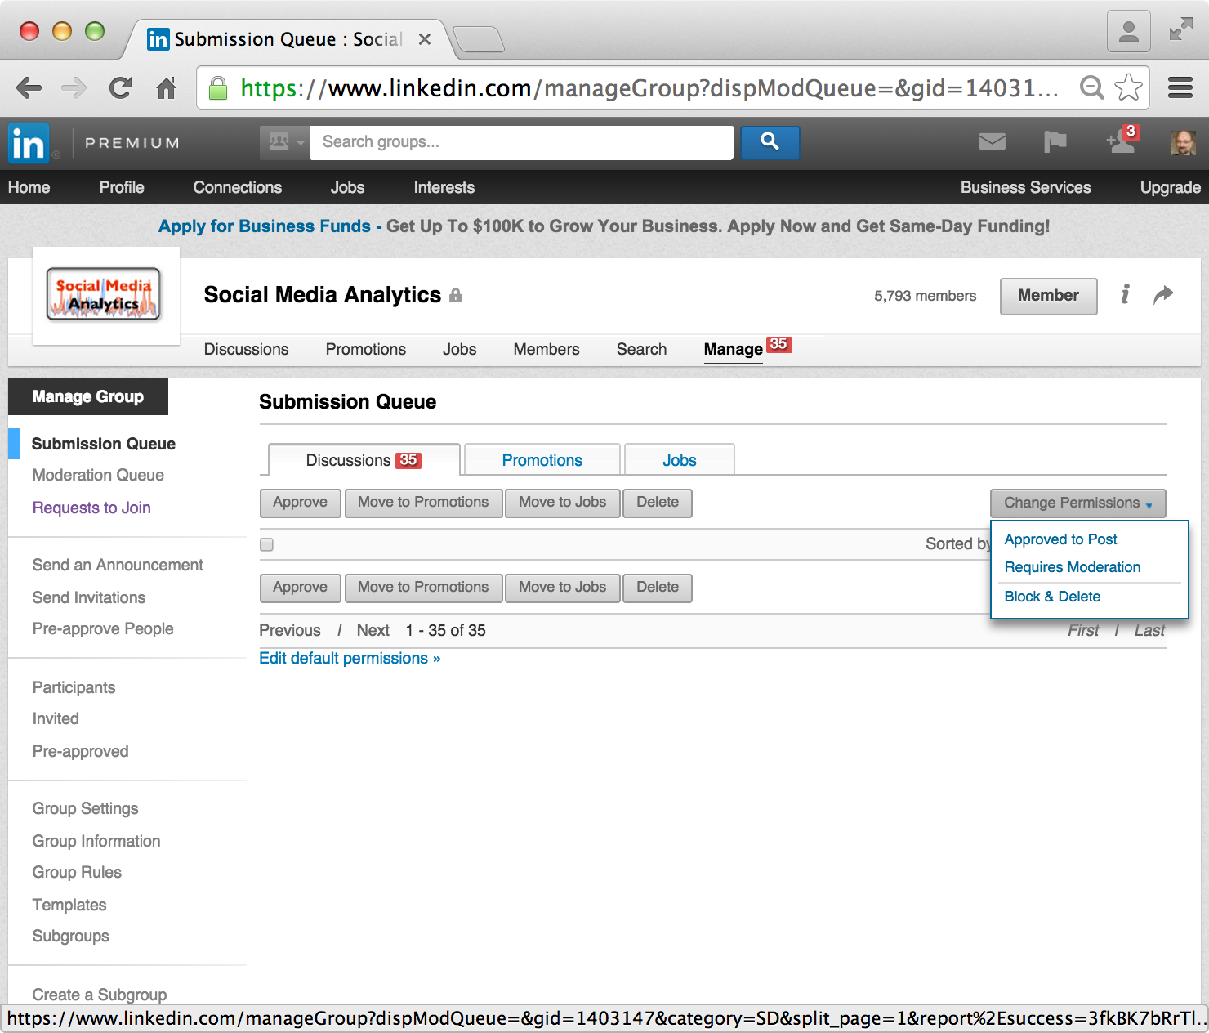This screenshot has height=1033, width=1209.
Task: Open Group Rules in sidebar
Action: tap(77, 873)
